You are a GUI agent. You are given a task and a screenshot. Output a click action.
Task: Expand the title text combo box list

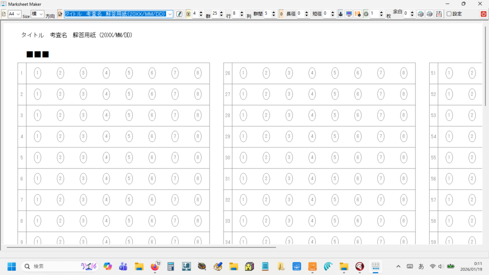(x=170, y=14)
